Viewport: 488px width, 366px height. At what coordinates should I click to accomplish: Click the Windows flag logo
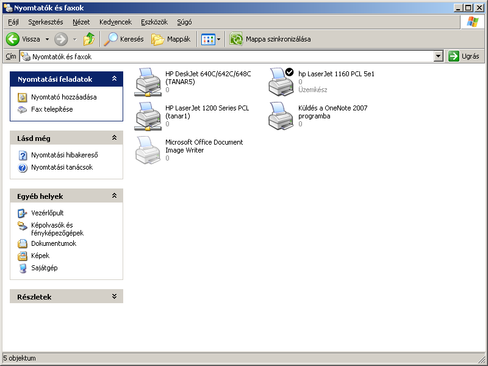point(472,22)
